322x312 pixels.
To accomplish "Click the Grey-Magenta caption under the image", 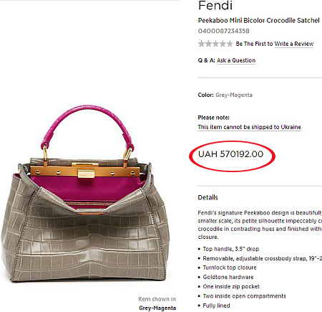I will (157, 308).
